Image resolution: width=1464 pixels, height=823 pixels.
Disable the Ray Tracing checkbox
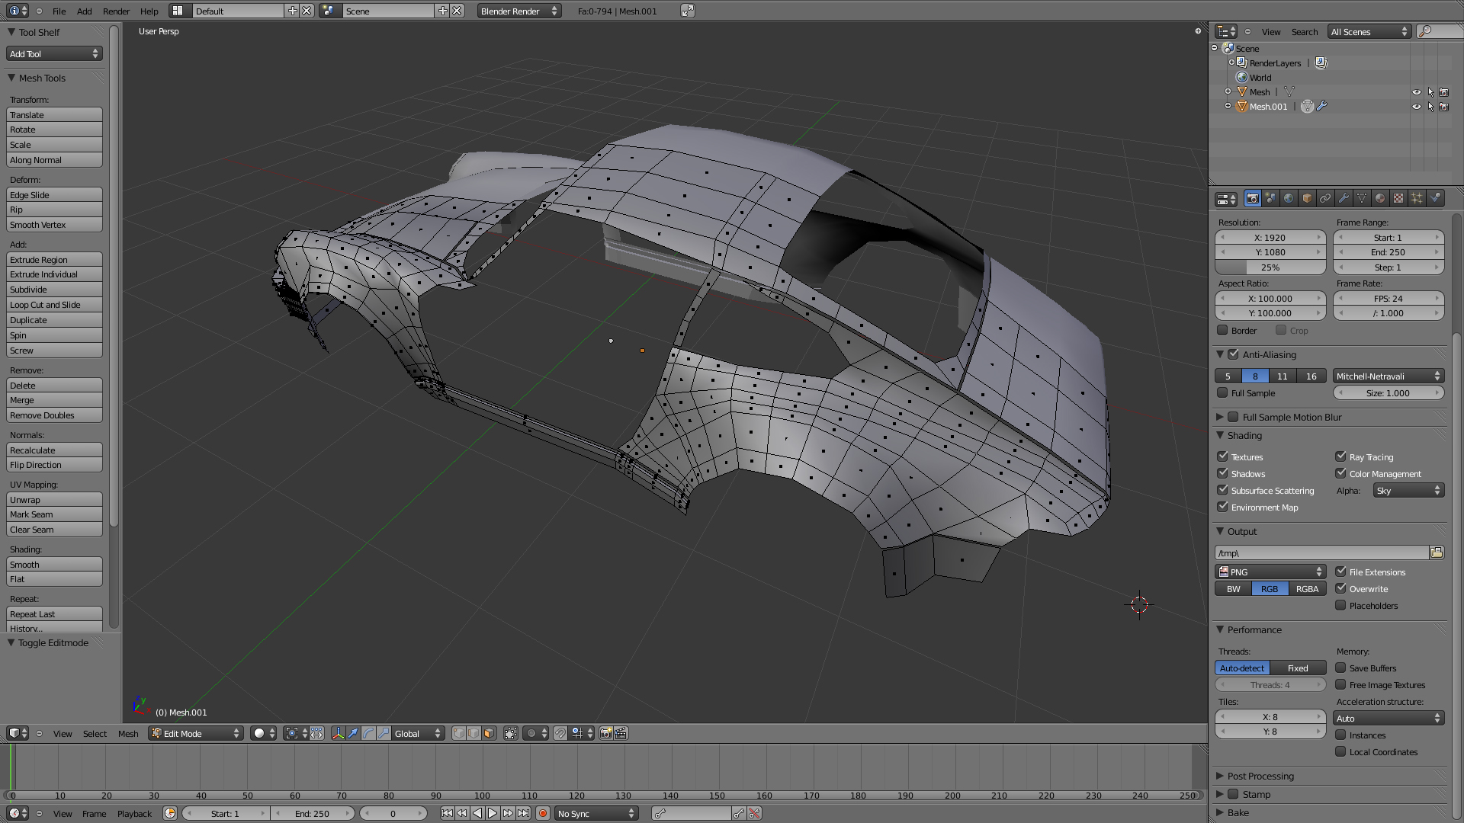[x=1340, y=457]
